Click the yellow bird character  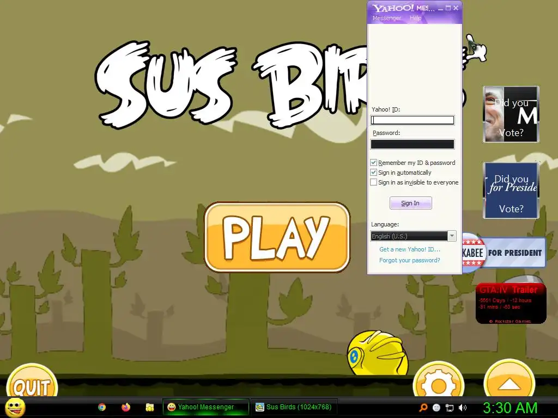378,353
